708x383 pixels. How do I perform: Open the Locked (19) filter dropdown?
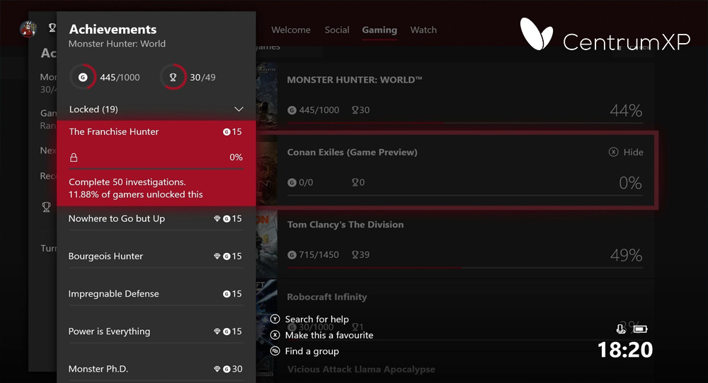pos(156,109)
